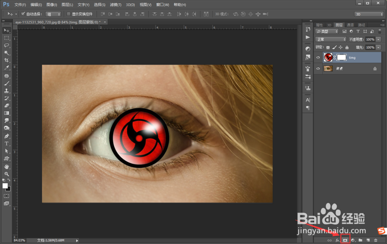Hide the 背景 layer eye icon
387x244 pixels.
click(318, 68)
